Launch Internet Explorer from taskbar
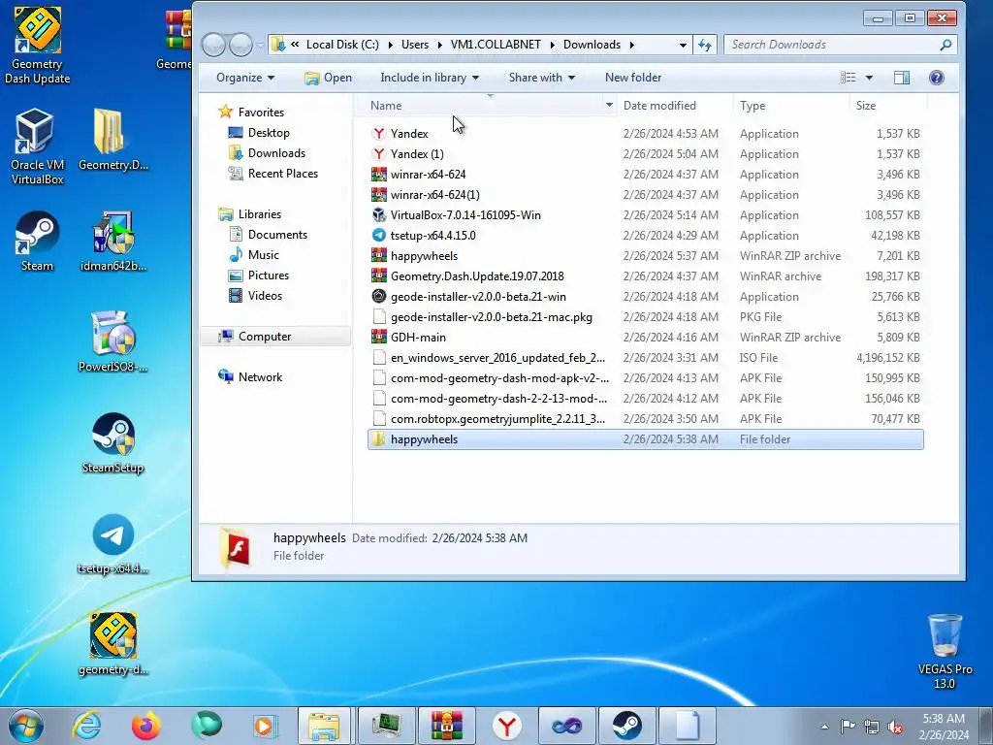Viewport: 993px width, 745px height. pos(86,726)
